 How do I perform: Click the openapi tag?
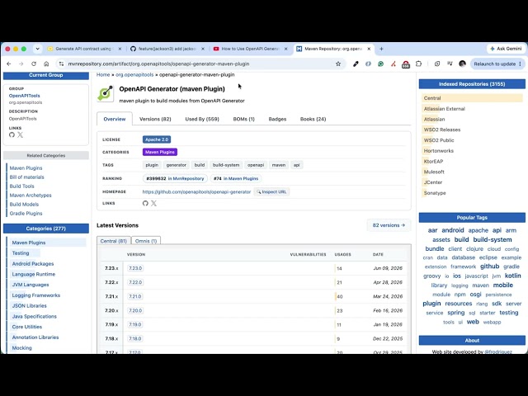click(256, 165)
